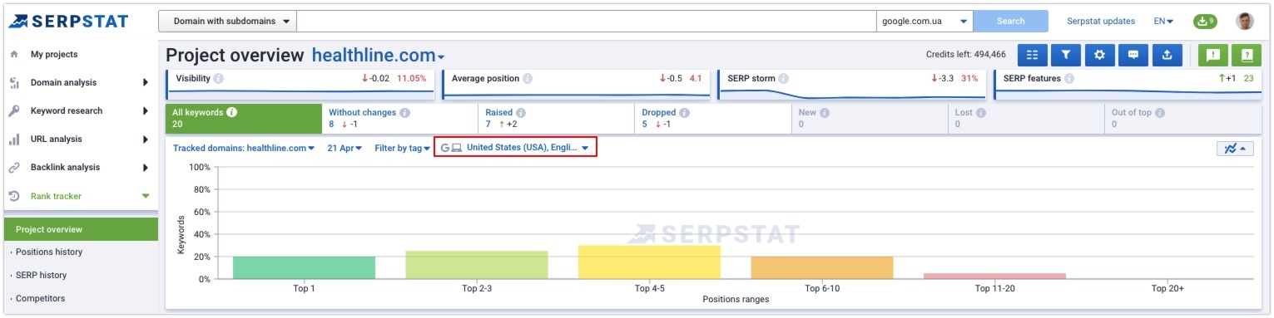Select the New keywords tab
The image size is (1274, 318).
pyautogui.click(x=870, y=119)
